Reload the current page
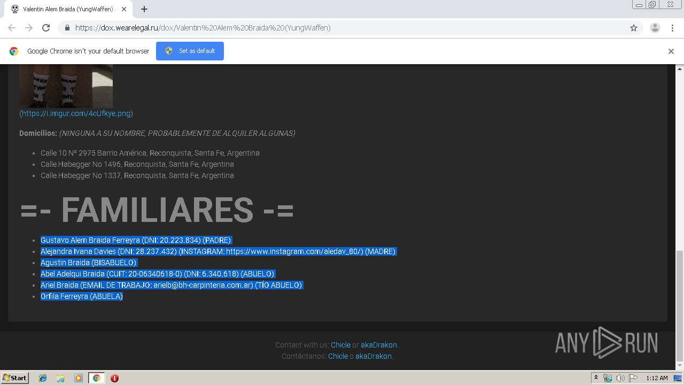 point(46,28)
